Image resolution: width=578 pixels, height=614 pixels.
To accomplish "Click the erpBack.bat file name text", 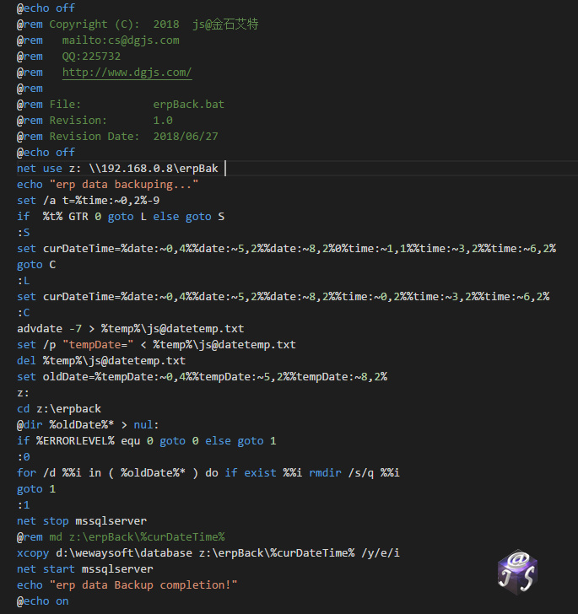I will (x=189, y=105).
